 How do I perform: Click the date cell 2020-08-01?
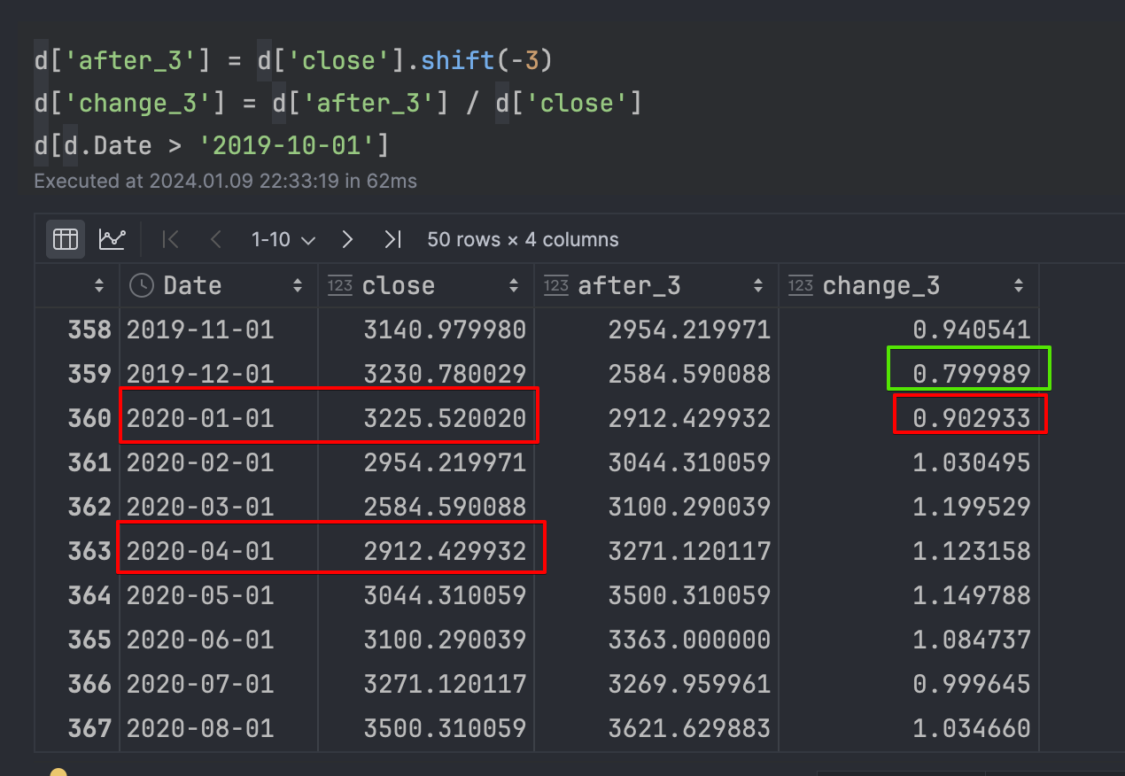tap(200, 728)
